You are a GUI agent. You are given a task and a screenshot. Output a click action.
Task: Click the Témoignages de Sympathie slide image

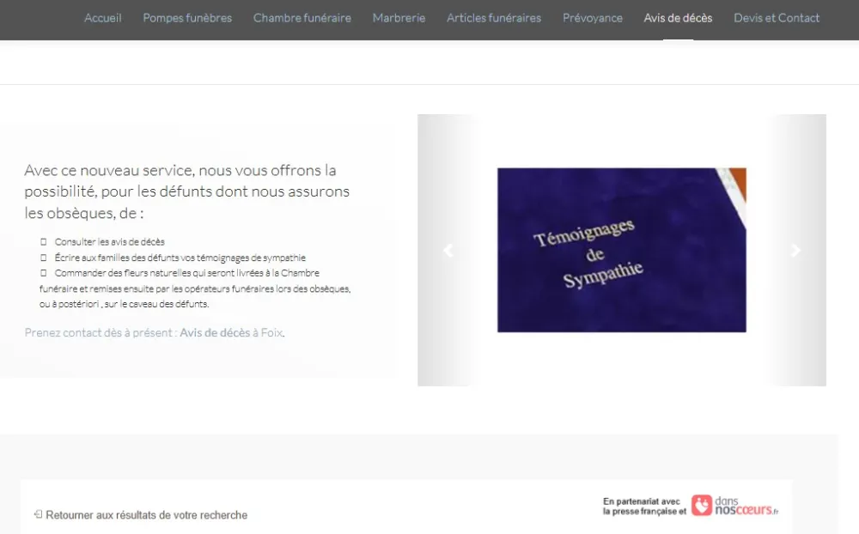click(621, 250)
